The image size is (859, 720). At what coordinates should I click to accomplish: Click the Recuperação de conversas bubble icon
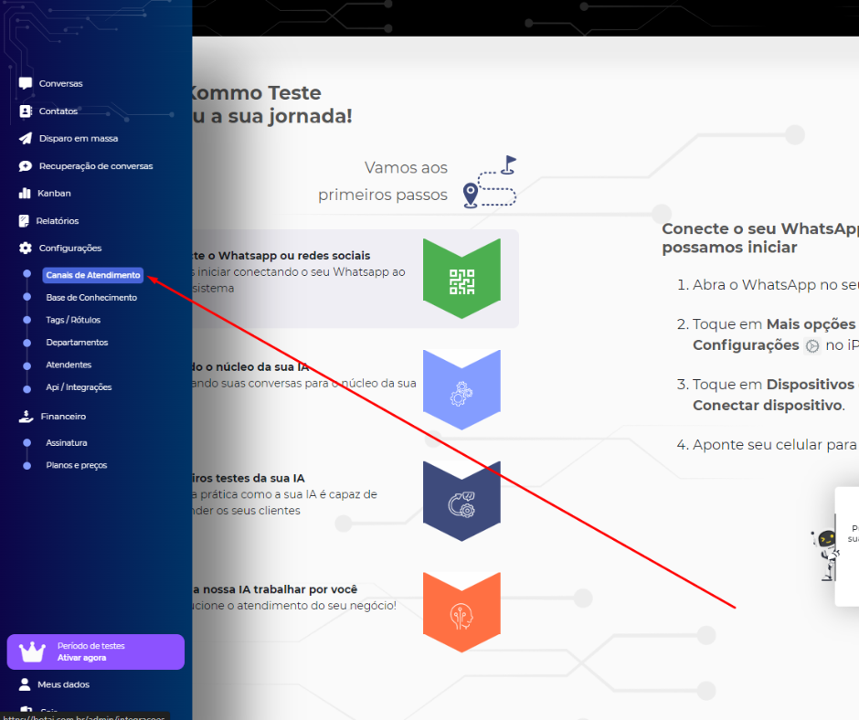pyautogui.click(x=26, y=166)
